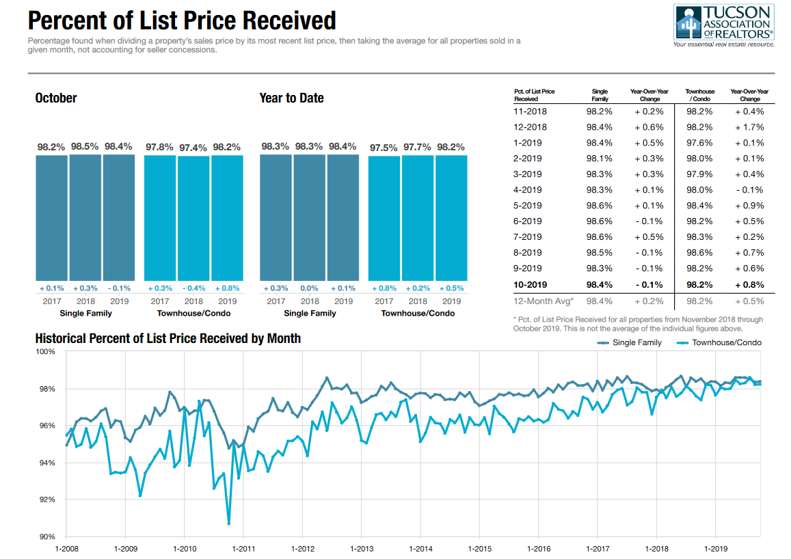Image resolution: width=791 pixels, height=559 pixels.
Task: Click the 1-2019 label on the x-axis
Action: coord(715,549)
